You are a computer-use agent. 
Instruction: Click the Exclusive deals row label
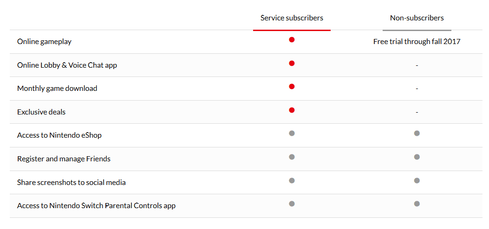(x=41, y=112)
